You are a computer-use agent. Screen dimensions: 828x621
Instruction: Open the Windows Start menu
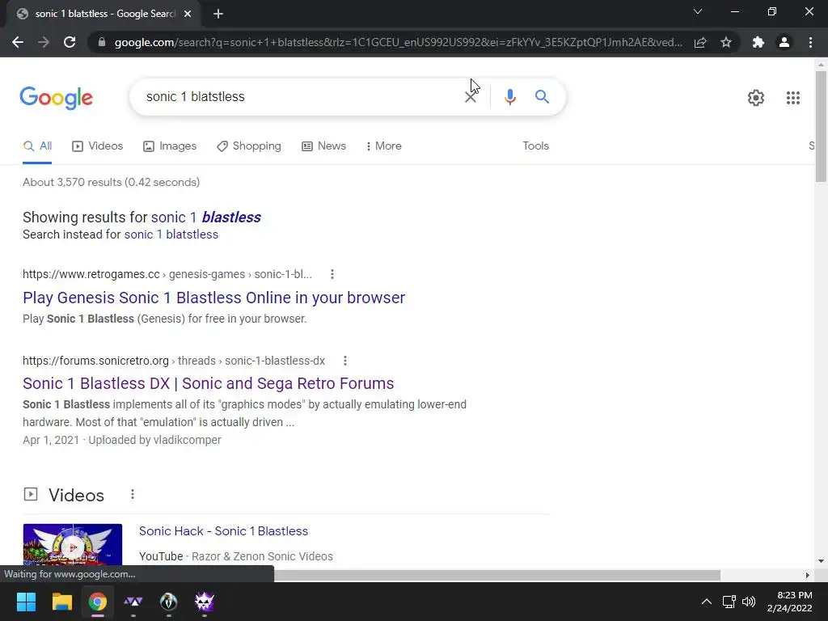coord(26,602)
